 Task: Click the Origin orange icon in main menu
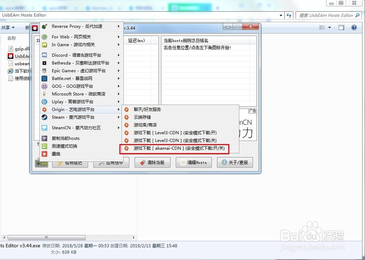[44, 110]
